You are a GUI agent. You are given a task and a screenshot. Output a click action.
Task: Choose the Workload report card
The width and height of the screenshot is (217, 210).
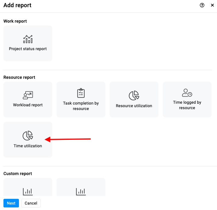28,99
